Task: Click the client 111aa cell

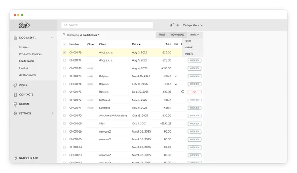Action: click(102, 123)
